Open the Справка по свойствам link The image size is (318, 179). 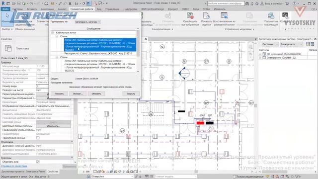tap(14, 166)
